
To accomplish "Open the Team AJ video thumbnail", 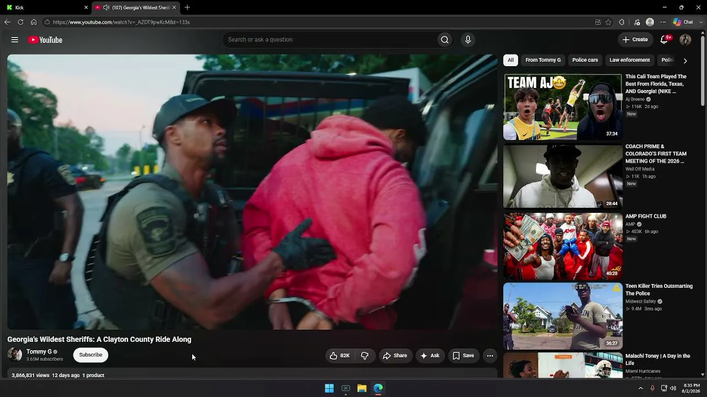I will coord(563,107).
